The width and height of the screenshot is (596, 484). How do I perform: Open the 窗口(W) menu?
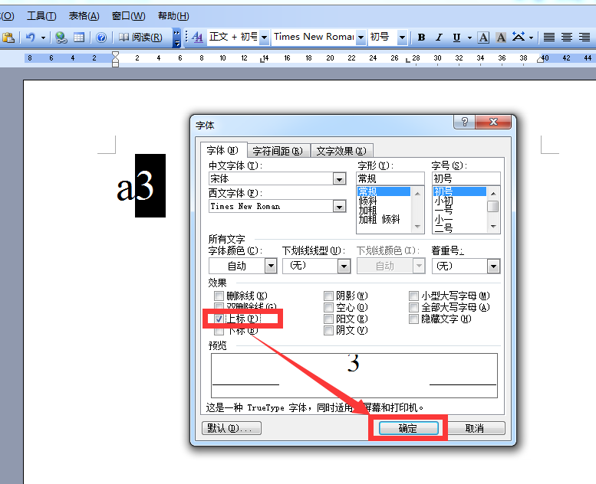coord(128,16)
